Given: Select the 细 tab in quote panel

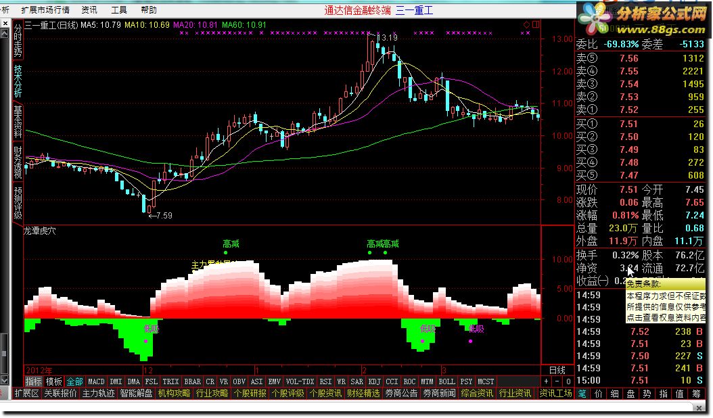Looking at the screenshot, I should coord(614,394).
